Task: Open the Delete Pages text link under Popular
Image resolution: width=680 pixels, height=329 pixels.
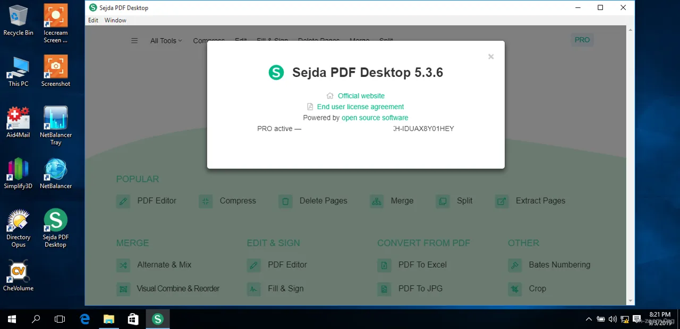Action: pos(324,201)
